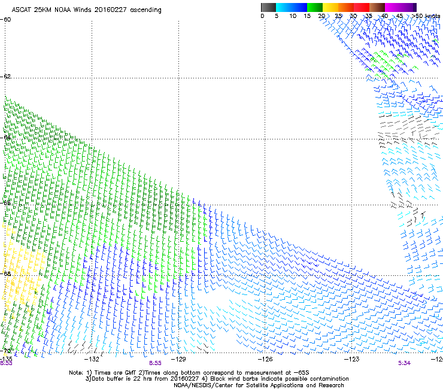Image resolution: width=443 pixels, height=389 pixels.
Task: Select the '20' legend scale label
Action: [x=322, y=16]
